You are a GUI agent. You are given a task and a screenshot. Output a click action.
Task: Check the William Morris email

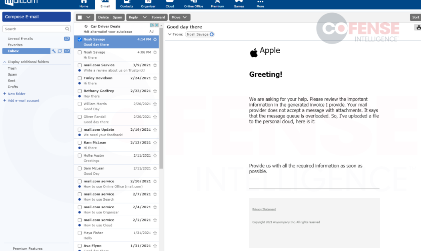pos(80,104)
